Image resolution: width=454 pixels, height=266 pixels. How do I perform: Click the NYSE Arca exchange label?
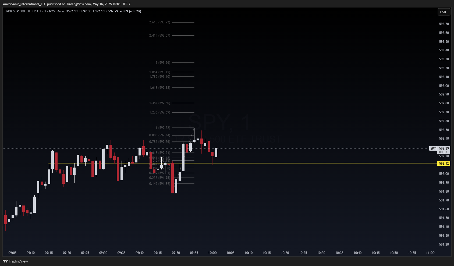(x=56, y=11)
